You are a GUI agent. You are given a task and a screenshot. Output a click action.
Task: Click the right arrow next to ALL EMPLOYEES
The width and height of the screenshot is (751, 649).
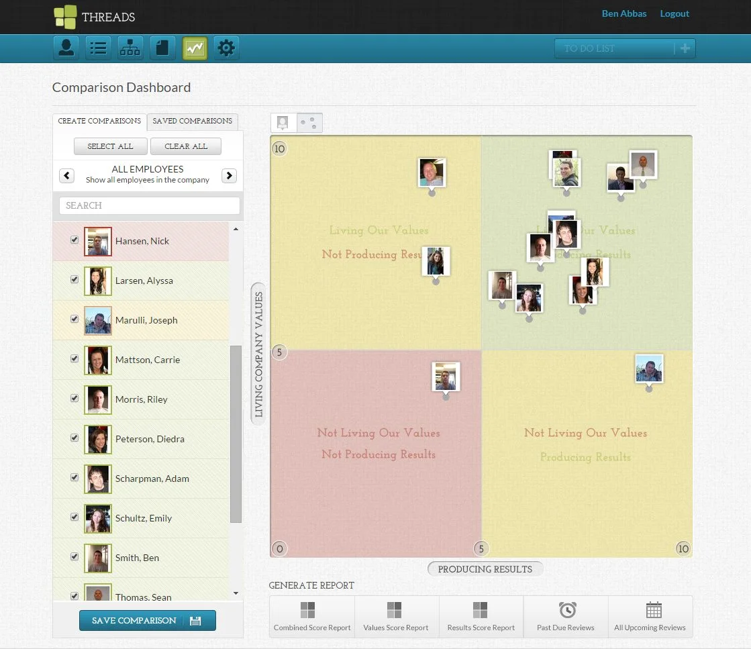[229, 175]
